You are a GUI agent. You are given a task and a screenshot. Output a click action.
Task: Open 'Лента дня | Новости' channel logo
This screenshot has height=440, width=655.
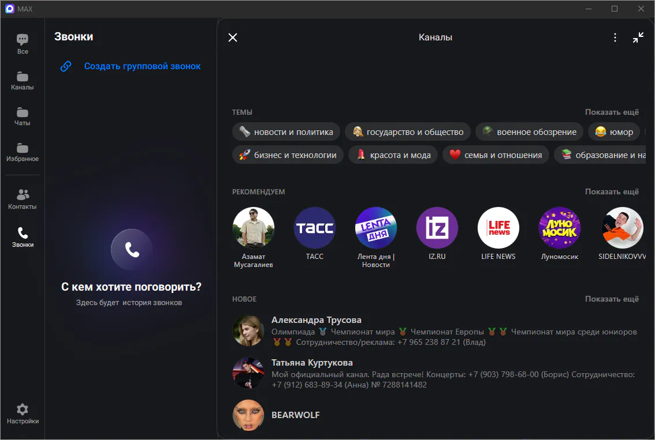click(x=376, y=228)
